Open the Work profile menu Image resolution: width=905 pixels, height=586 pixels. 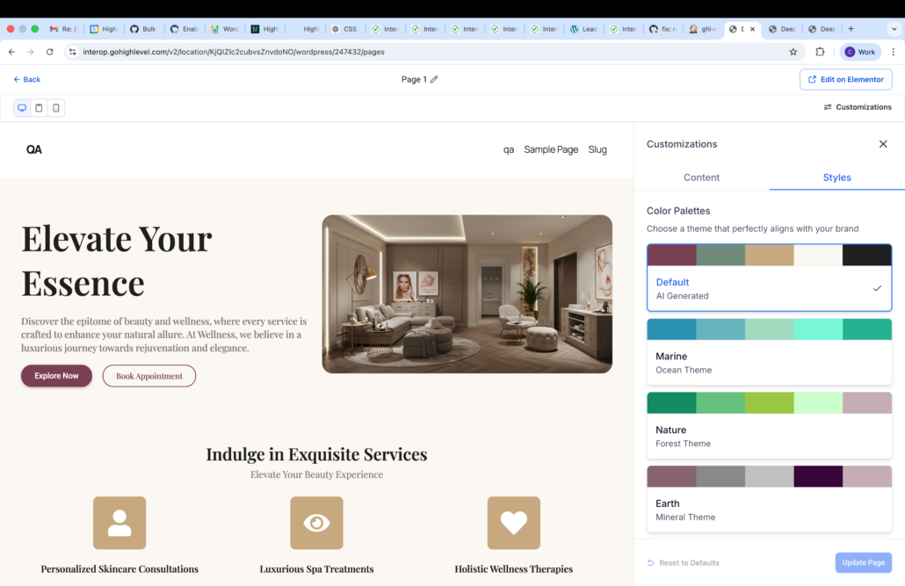tap(860, 52)
